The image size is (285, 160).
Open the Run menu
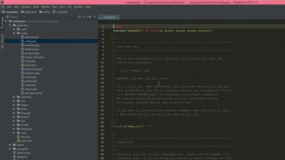pyautogui.click(x=55, y=7)
